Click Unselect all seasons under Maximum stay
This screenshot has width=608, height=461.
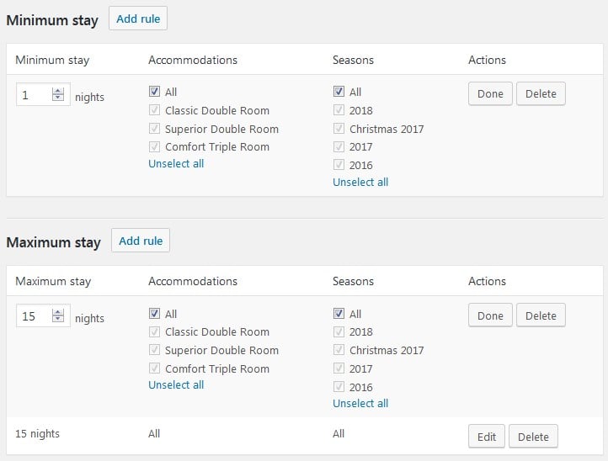coord(360,403)
